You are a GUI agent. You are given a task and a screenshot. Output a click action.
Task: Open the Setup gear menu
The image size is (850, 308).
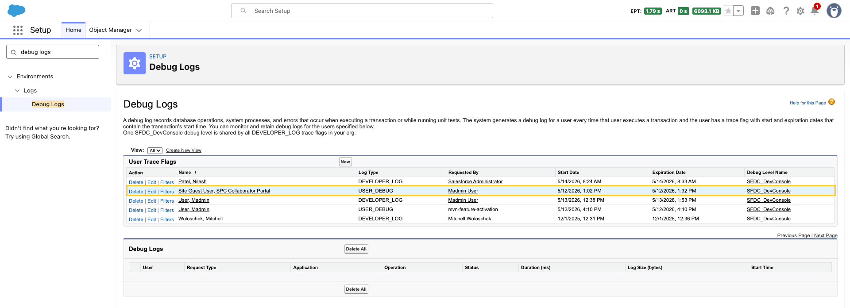[800, 11]
